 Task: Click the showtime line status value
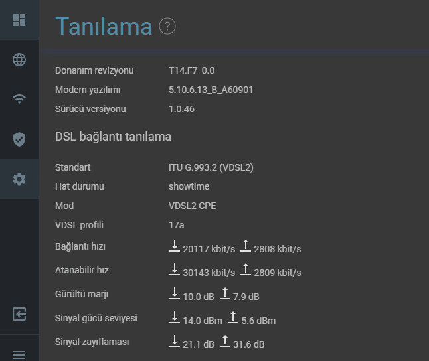(189, 186)
